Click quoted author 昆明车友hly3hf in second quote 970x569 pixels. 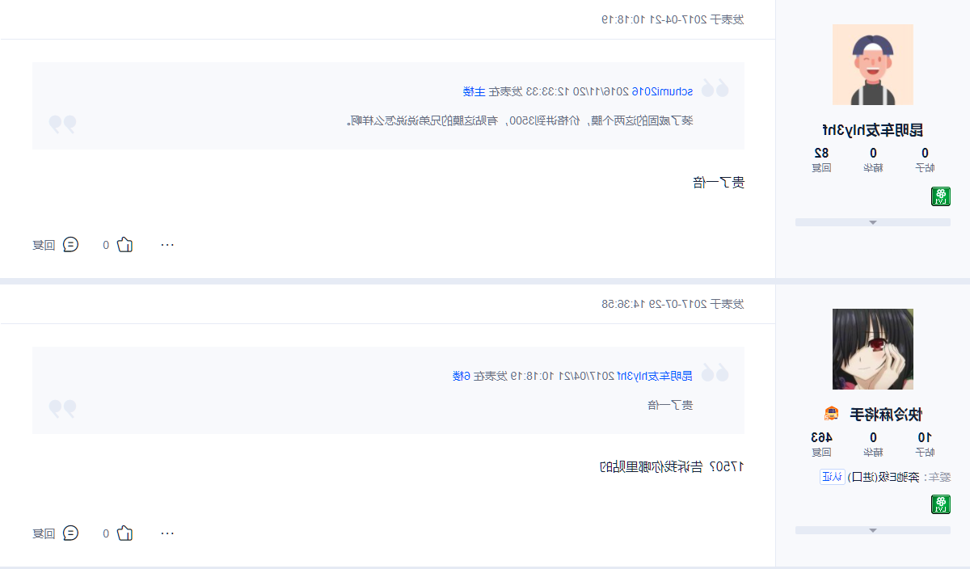tap(656, 376)
